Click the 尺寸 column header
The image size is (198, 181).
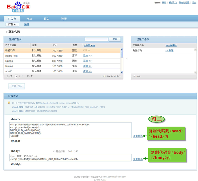click(x=55, y=45)
